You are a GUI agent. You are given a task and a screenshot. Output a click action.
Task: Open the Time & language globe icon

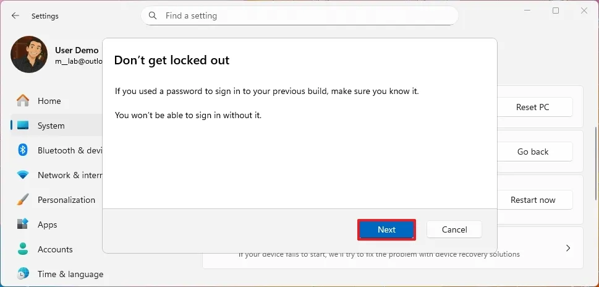coord(23,274)
